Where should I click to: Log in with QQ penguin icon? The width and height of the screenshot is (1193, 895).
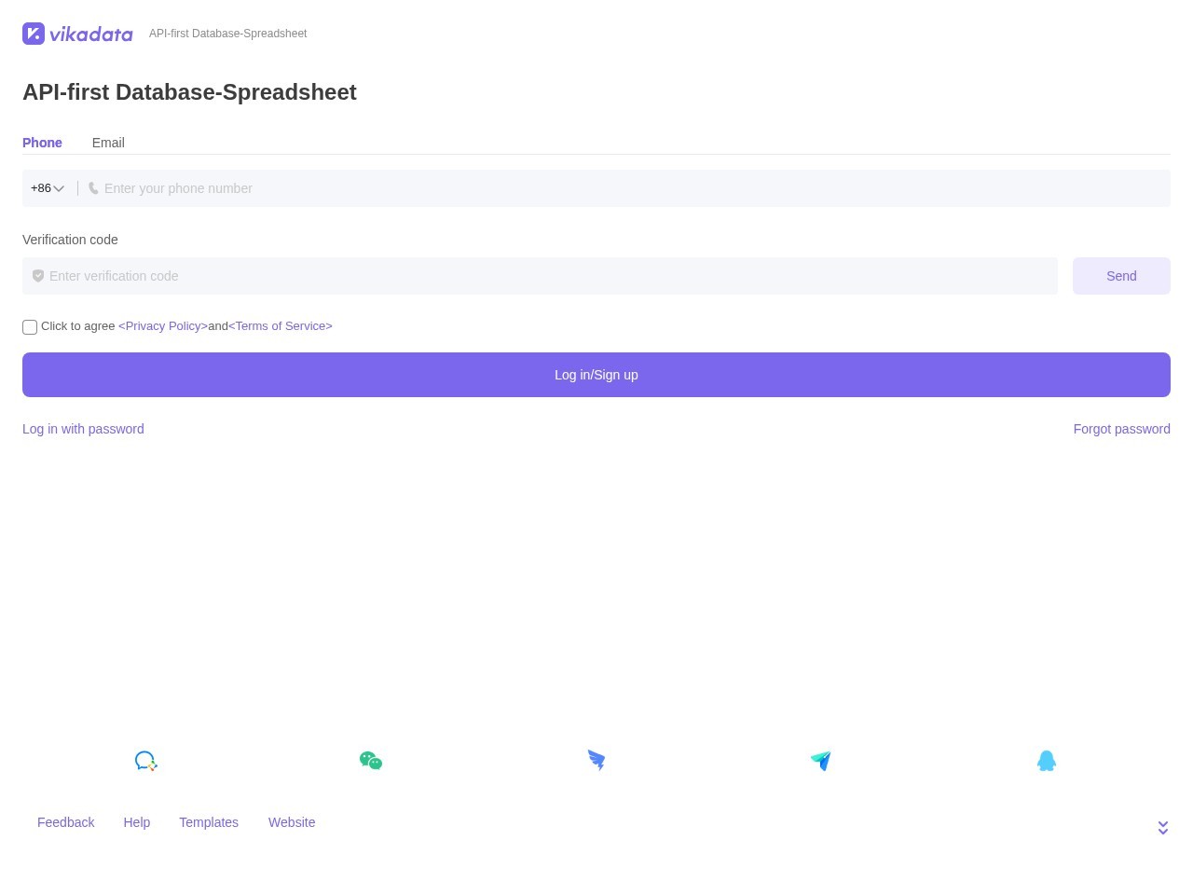[x=1047, y=761]
